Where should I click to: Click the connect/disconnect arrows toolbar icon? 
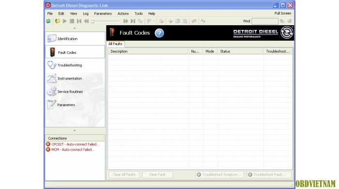(x=48, y=21)
